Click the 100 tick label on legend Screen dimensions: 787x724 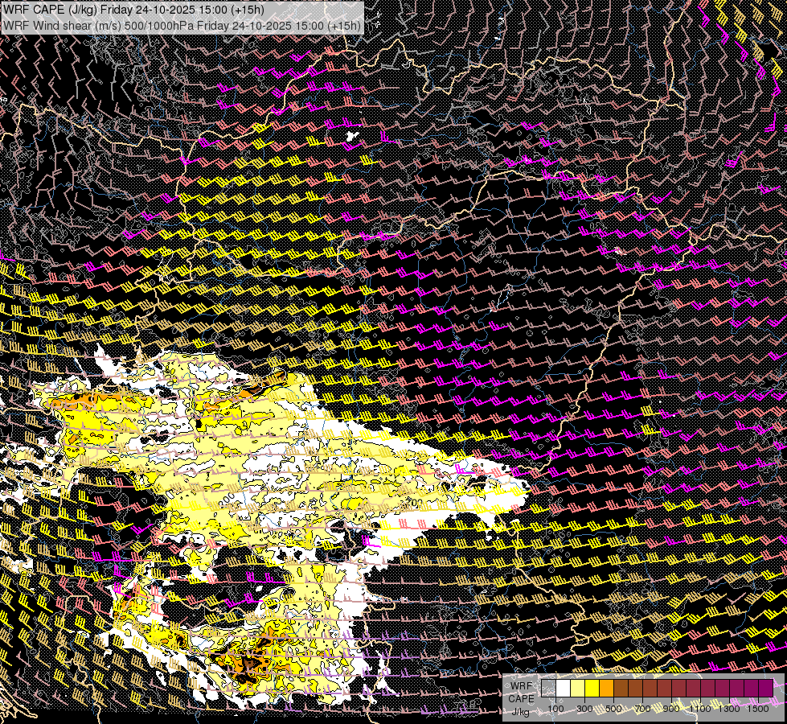(555, 709)
